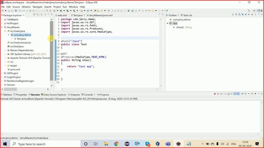
Task: Expand the Apache Tomcat v9.0 library
Action: pos(5,58)
